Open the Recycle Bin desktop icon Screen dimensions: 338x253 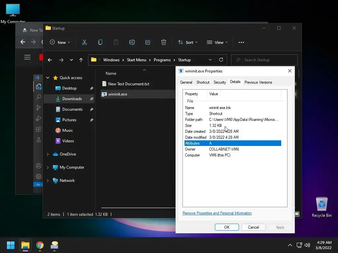point(321,207)
